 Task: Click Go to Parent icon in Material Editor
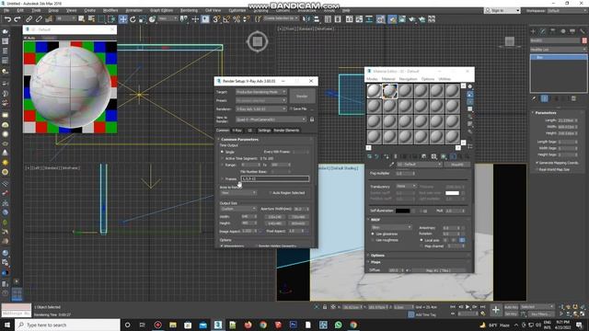click(460, 156)
